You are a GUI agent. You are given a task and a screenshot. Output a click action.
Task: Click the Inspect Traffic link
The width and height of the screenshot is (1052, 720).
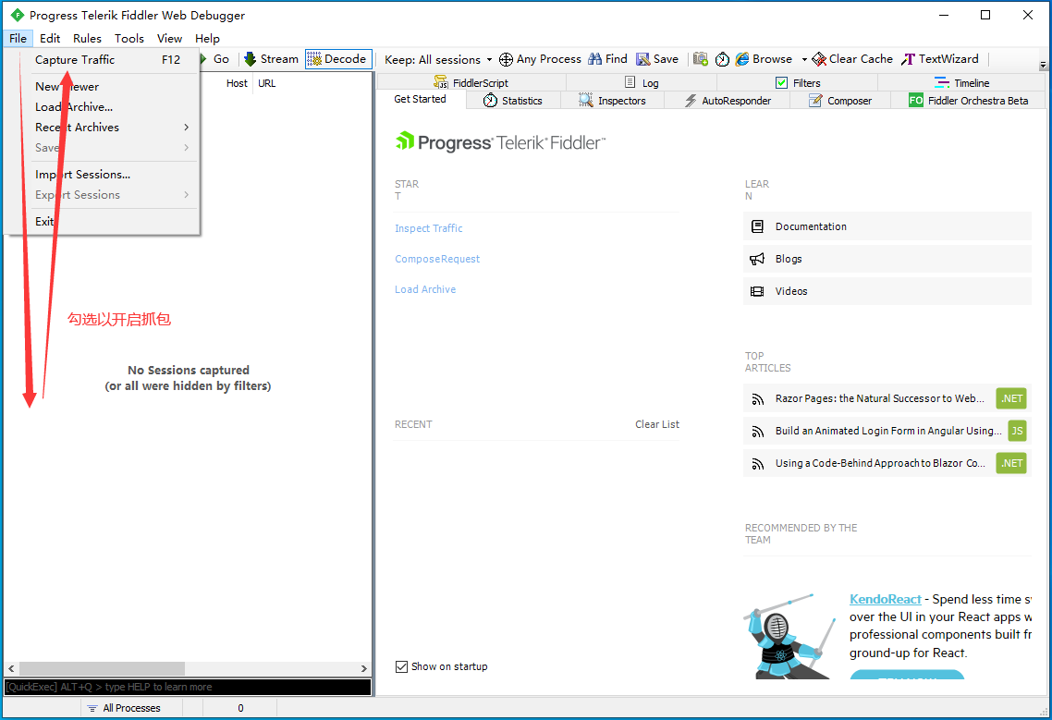pos(429,228)
